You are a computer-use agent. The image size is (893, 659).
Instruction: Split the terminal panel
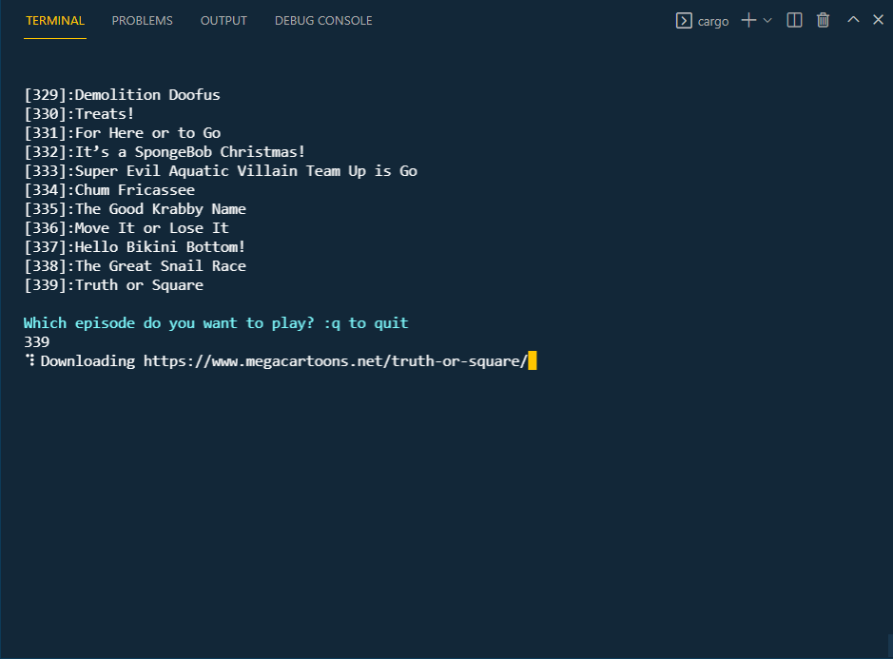pyautogui.click(x=794, y=21)
